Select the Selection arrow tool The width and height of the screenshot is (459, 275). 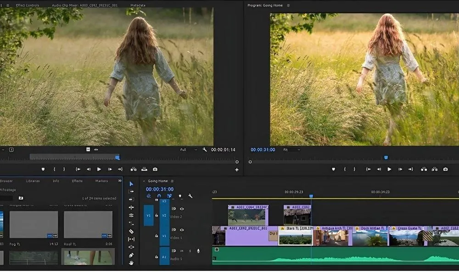pyautogui.click(x=131, y=184)
